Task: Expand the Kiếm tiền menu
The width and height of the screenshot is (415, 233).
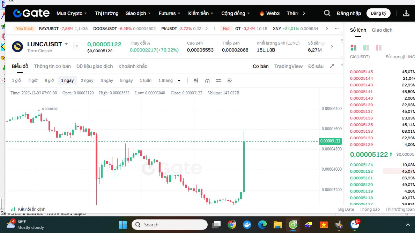Action: (201, 13)
